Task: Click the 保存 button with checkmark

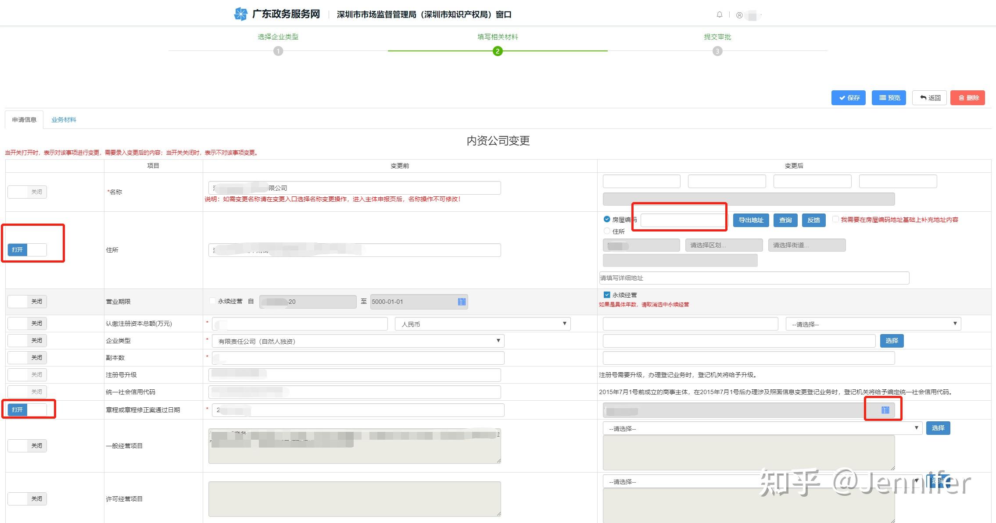Action: pyautogui.click(x=848, y=98)
